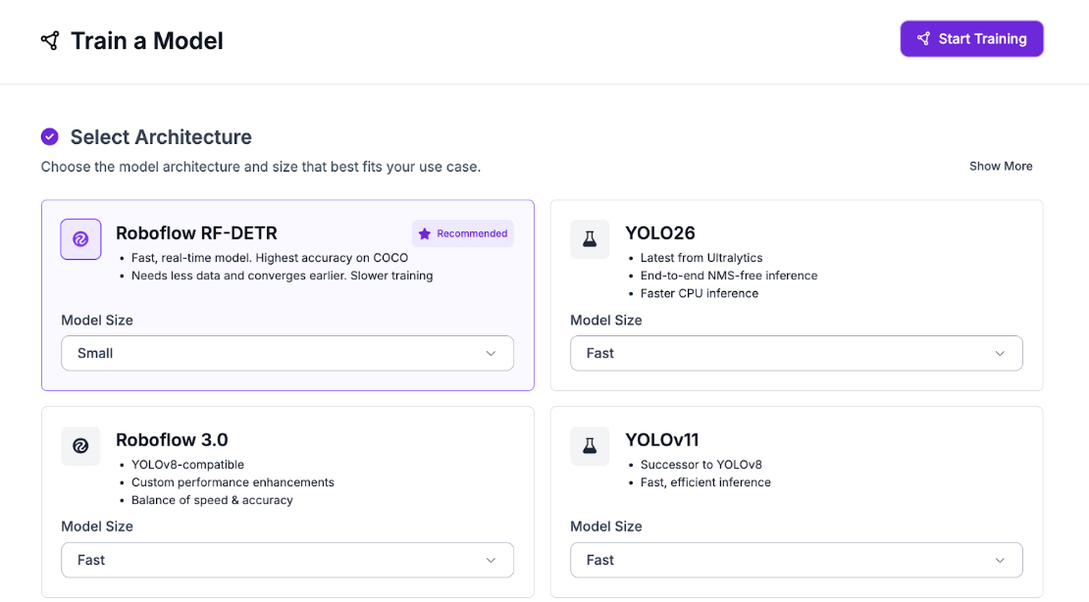This screenshot has width=1089, height=602.
Task: Open the RF-DETR Model Size dropdown
Action: point(286,353)
